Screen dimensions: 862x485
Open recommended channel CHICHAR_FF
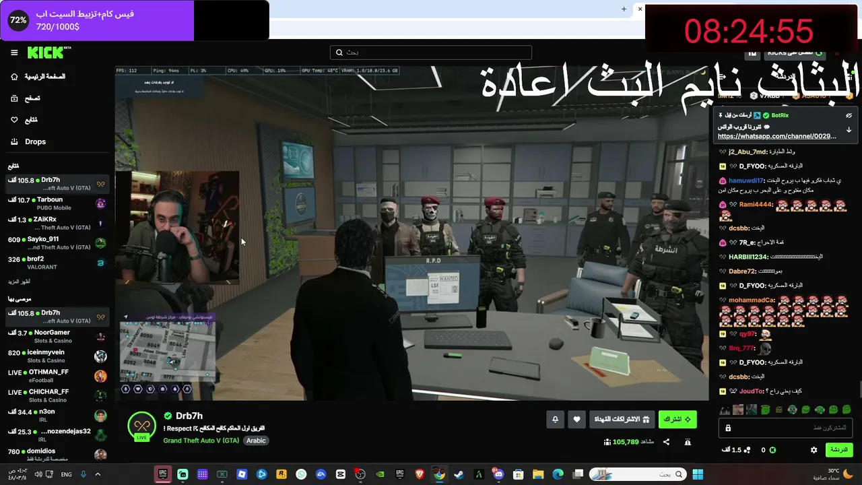pyautogui.click(x=57, y=395)
